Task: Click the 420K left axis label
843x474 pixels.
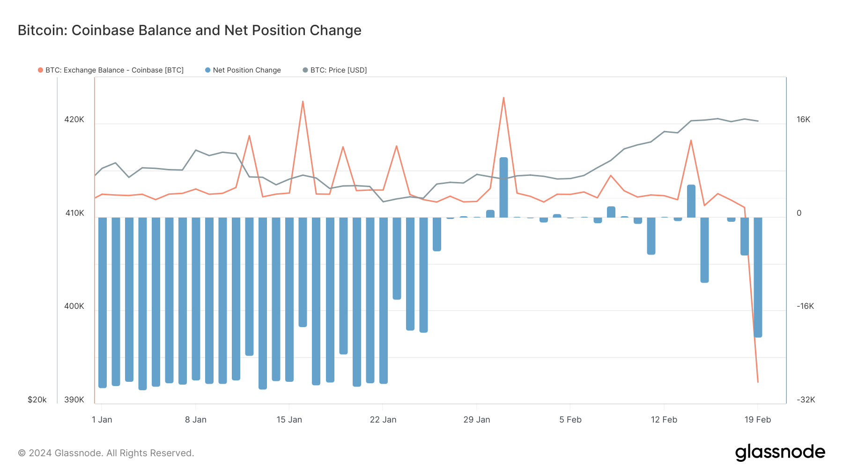Action: pyautogui.click(x=74, y=120)
